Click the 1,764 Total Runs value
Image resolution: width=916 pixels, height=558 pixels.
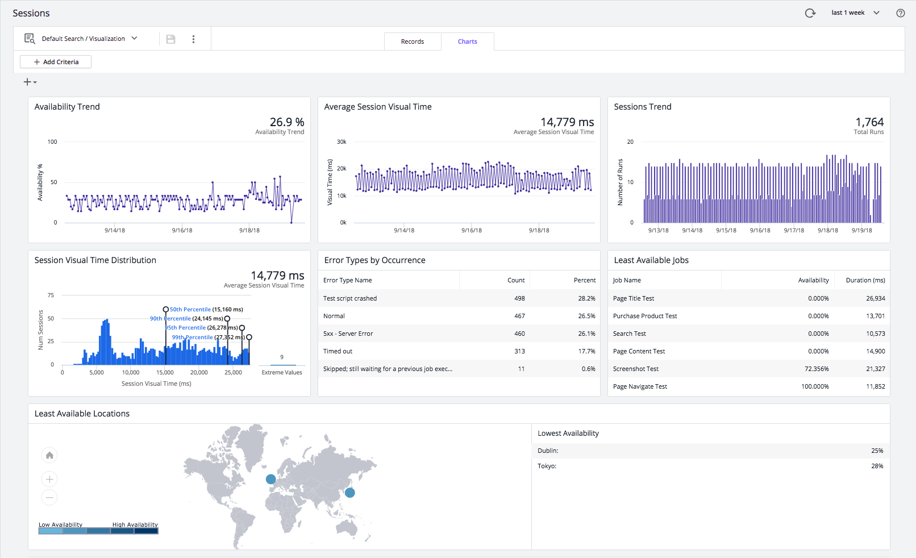[869, 122]
